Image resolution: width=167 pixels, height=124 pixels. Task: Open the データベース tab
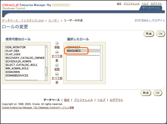click(151, 8)
